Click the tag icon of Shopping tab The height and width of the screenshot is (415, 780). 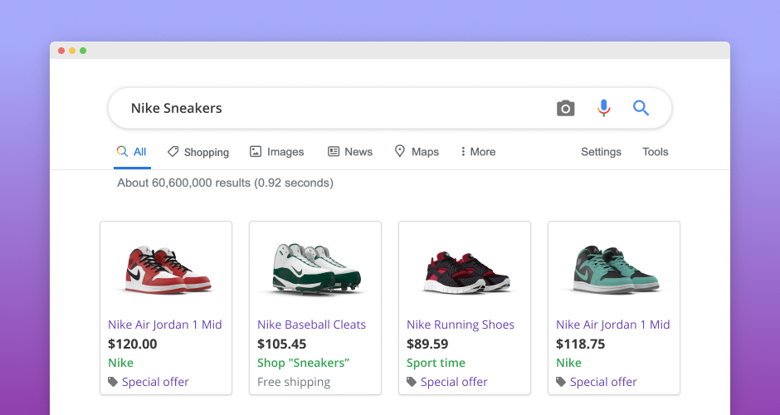click(x=173, y=152)
